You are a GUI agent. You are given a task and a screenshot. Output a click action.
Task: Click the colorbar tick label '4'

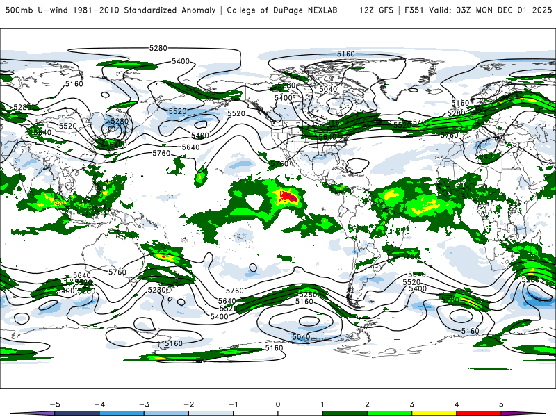point(457,404)
